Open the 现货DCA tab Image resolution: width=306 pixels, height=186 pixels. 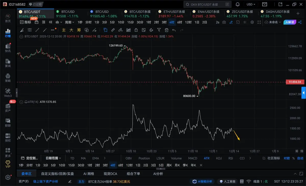coord(110,174)
